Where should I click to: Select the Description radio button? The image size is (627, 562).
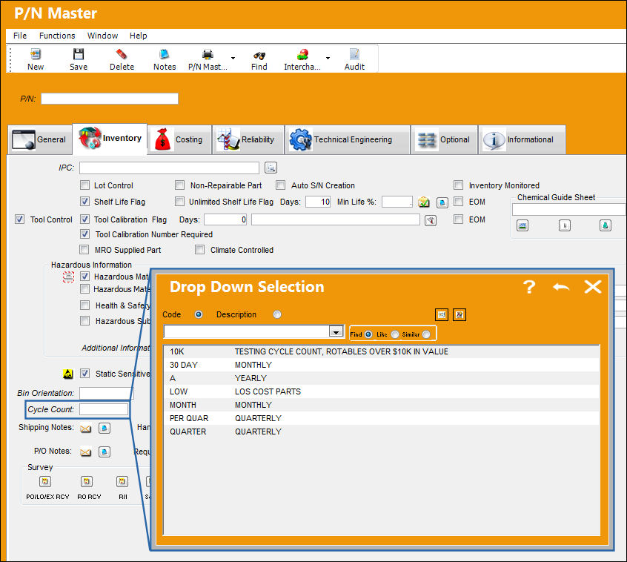click(x=277, y=314)
